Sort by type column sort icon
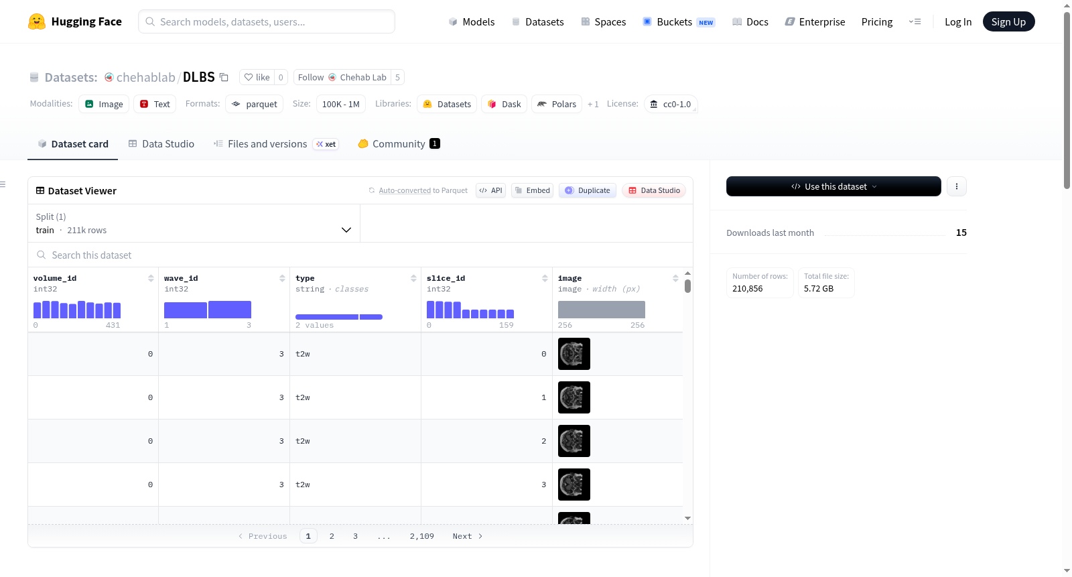The width and height of the screenshot is (1072, 577). (x=413, y=278)
